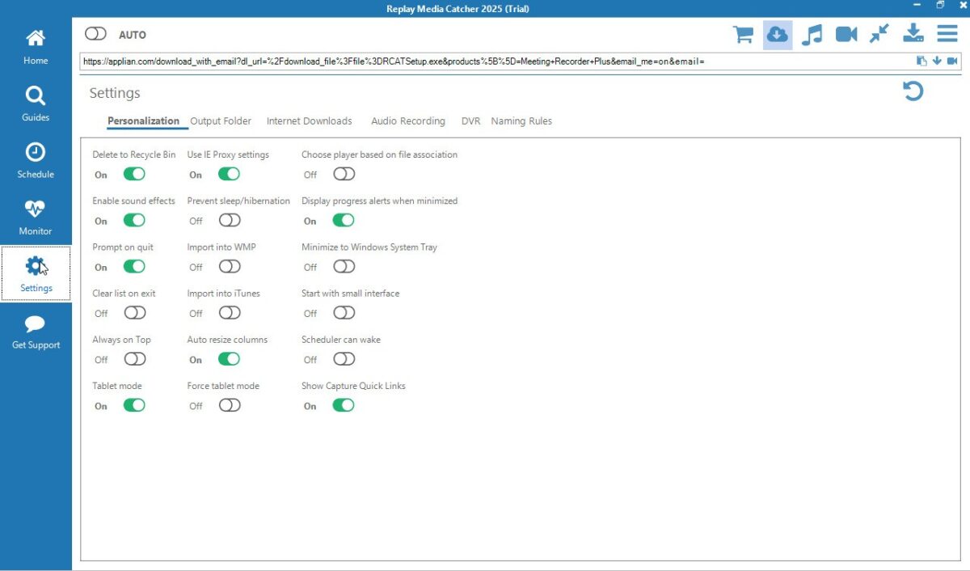
Task: Turn off Delete to Recycle Bin
Action: tap(134, 174)
